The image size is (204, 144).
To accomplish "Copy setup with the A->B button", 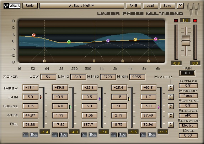I will (x=134, y=6).
